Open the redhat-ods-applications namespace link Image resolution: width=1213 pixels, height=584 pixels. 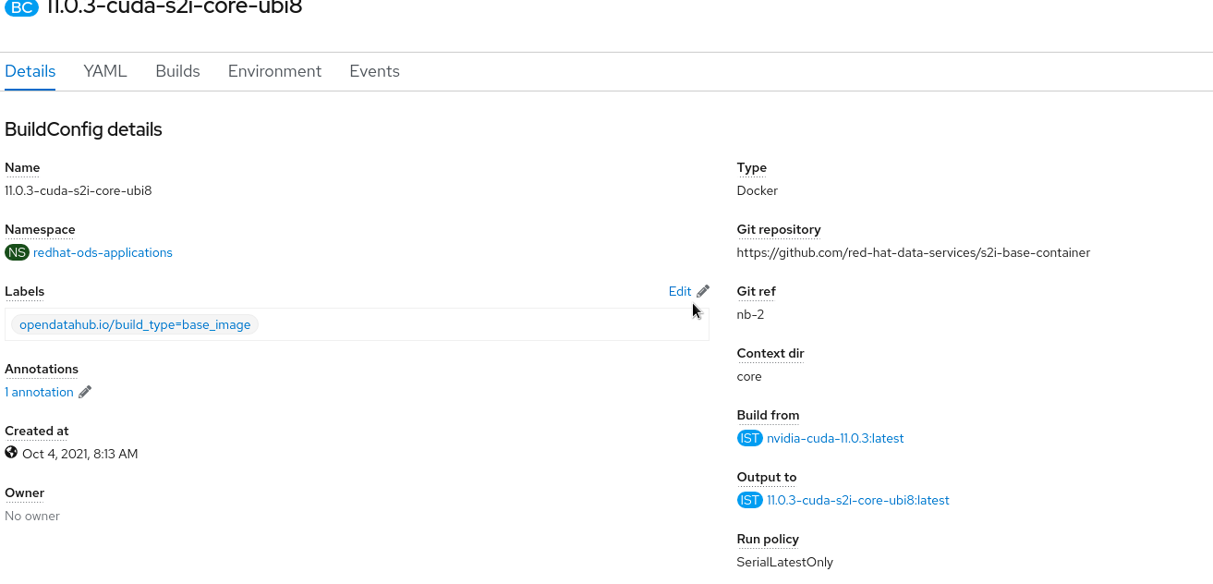click(103, 252)
